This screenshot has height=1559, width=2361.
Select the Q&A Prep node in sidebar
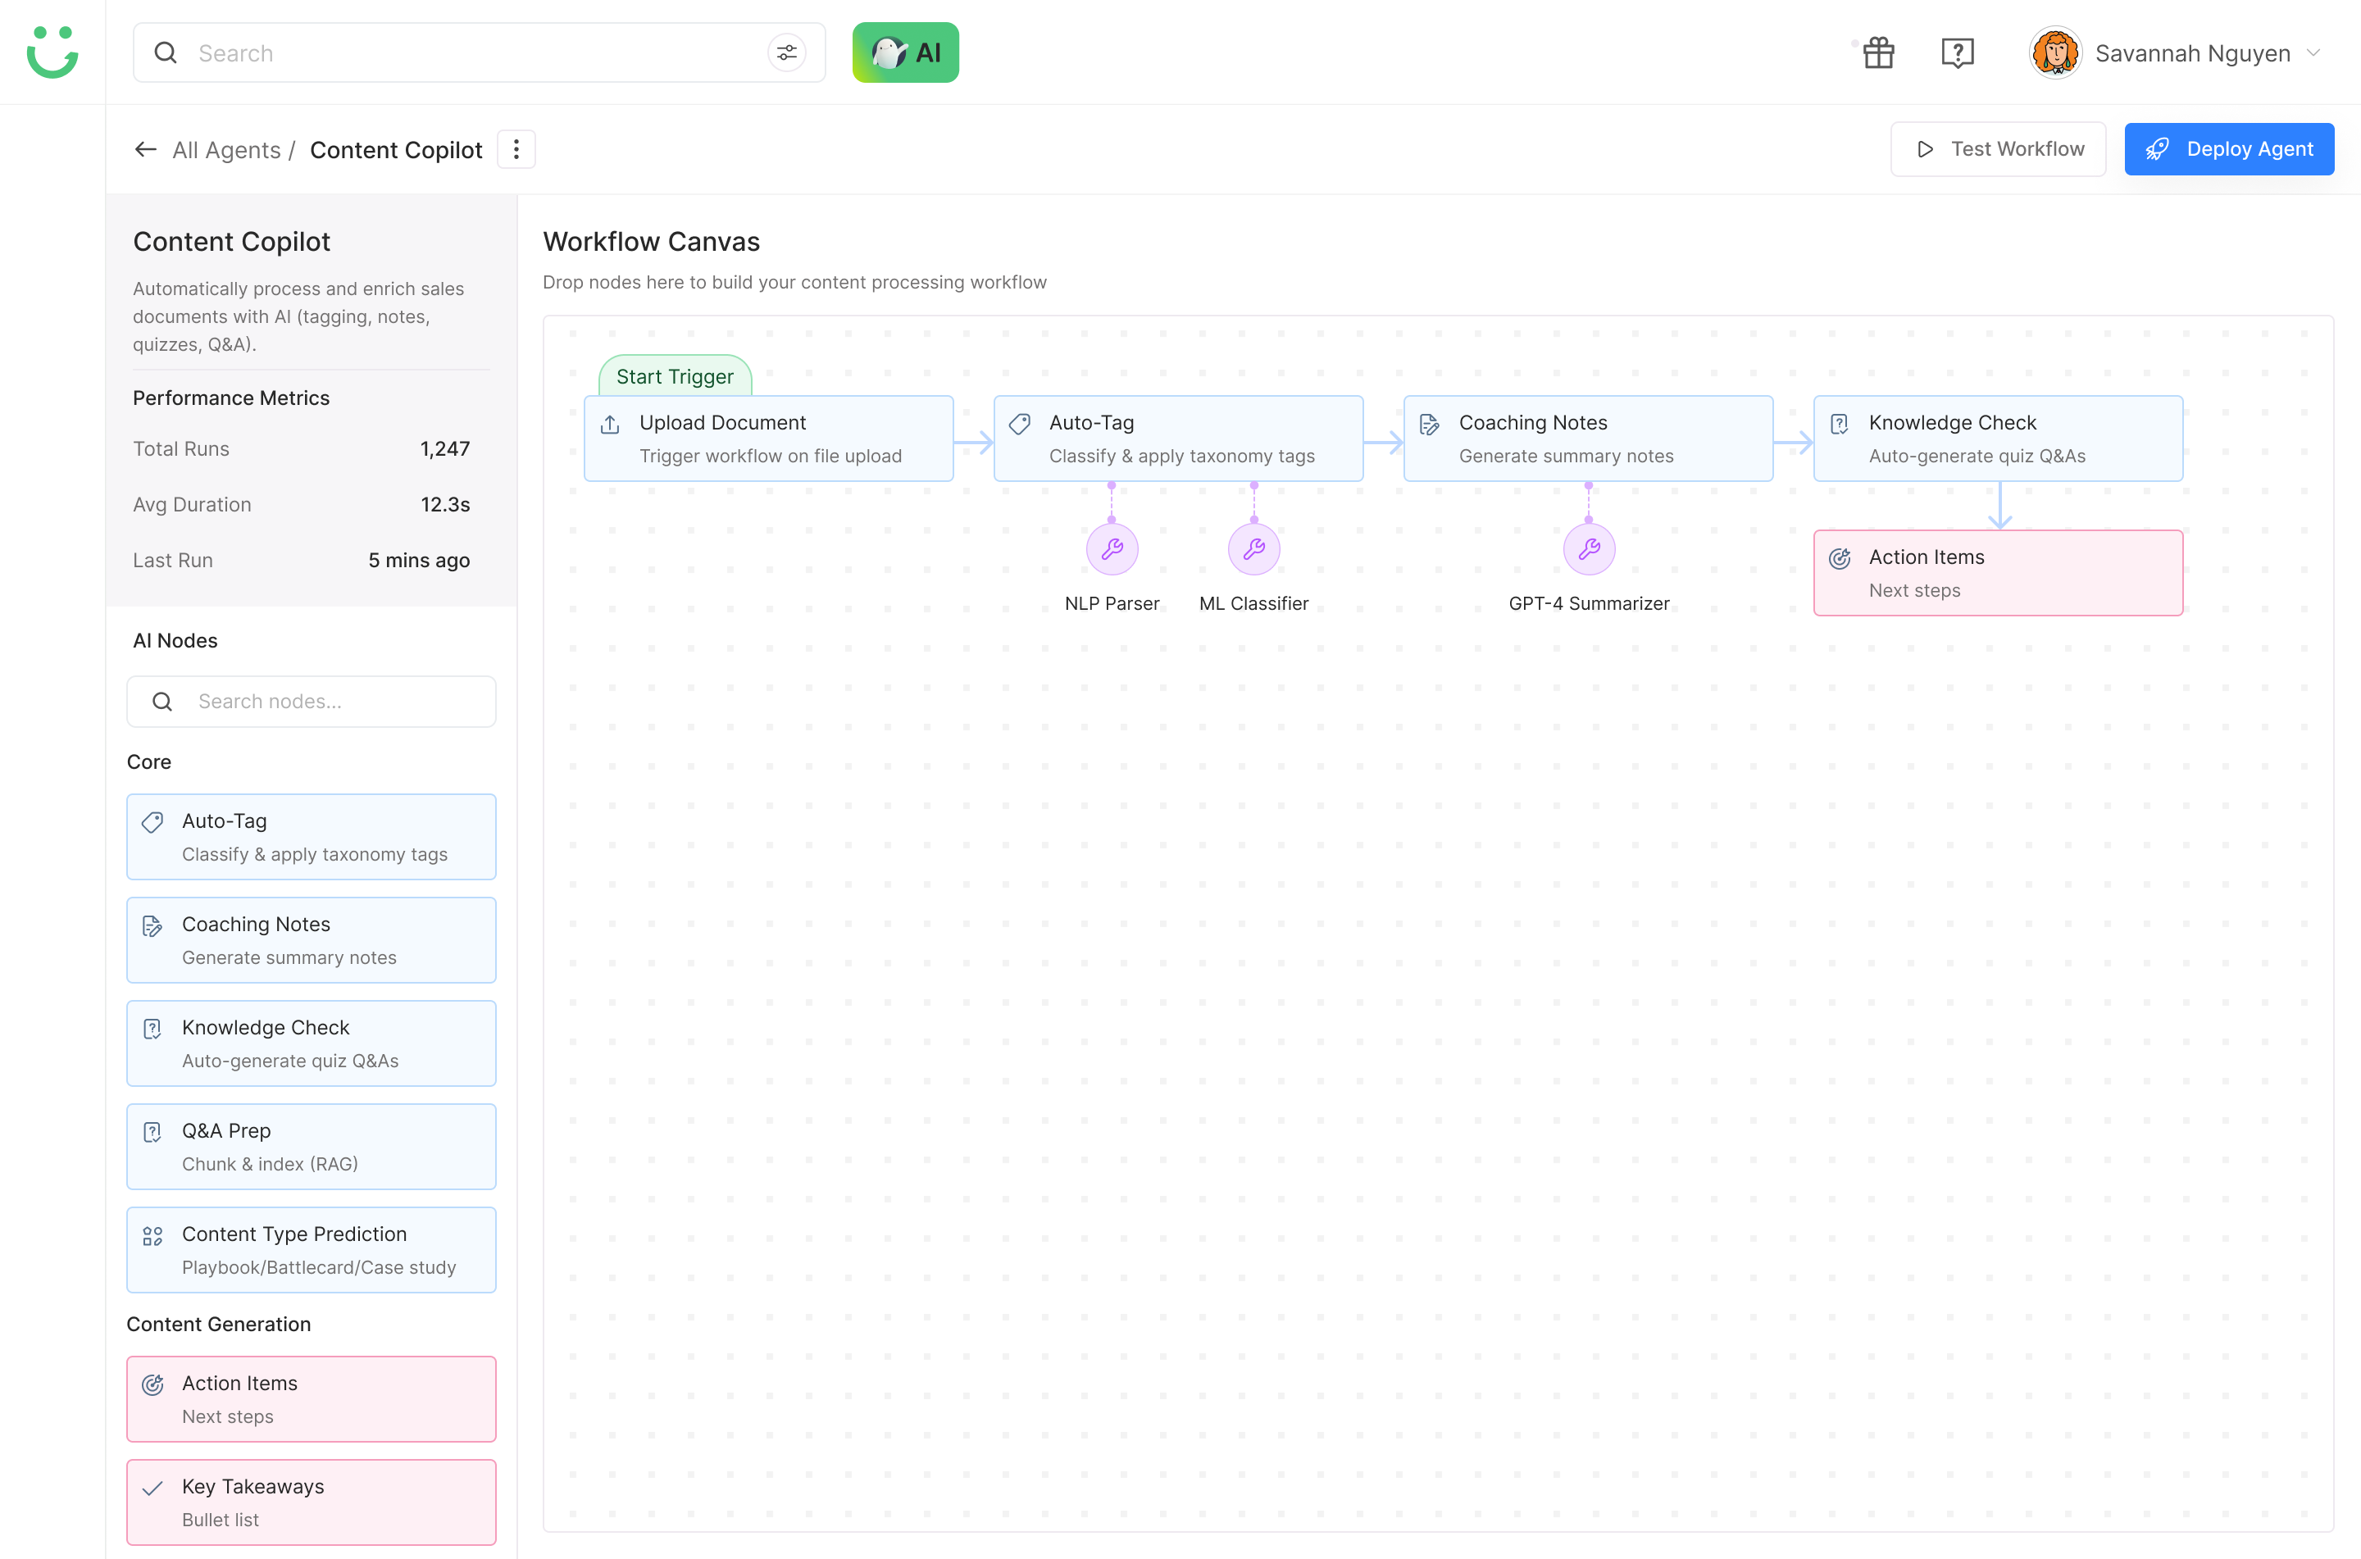pos(312,1147)
